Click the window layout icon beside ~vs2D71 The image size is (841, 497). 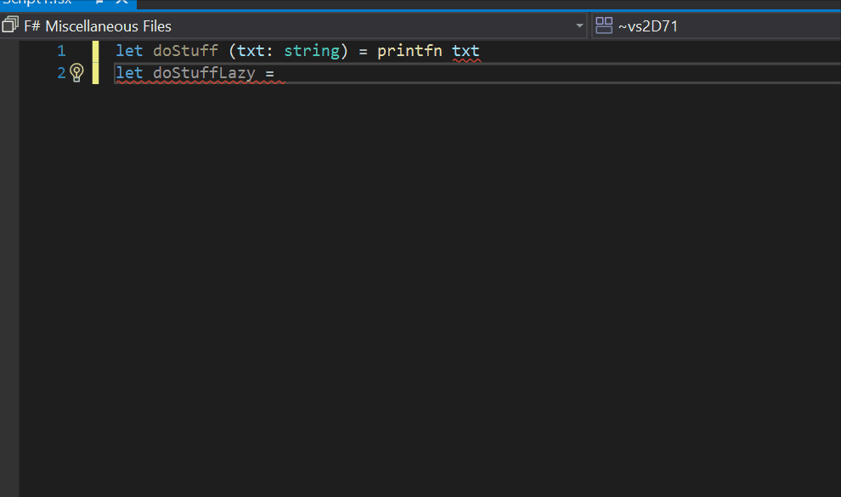tap(603, 25)
